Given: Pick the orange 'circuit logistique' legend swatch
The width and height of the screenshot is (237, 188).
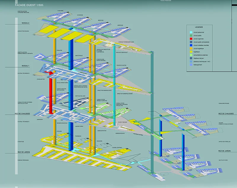Looking at the screenshot, I should (191, 49).
